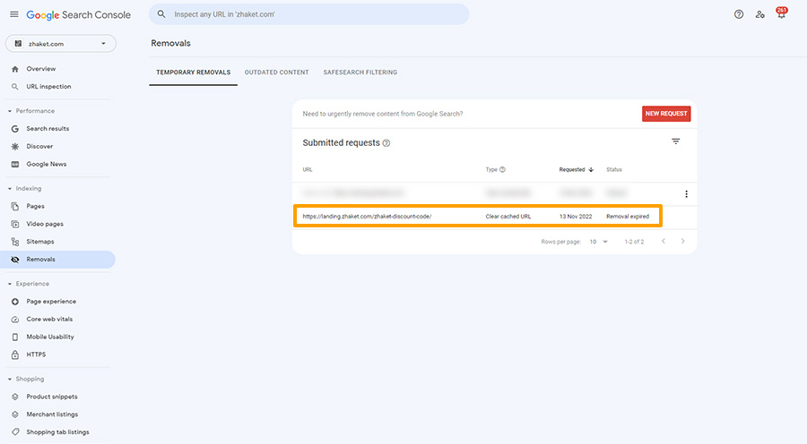Image resolution: width=807 pixels, height=444 pixels.
Task: Open users and settings icon
Action: (x=760, y=14)
